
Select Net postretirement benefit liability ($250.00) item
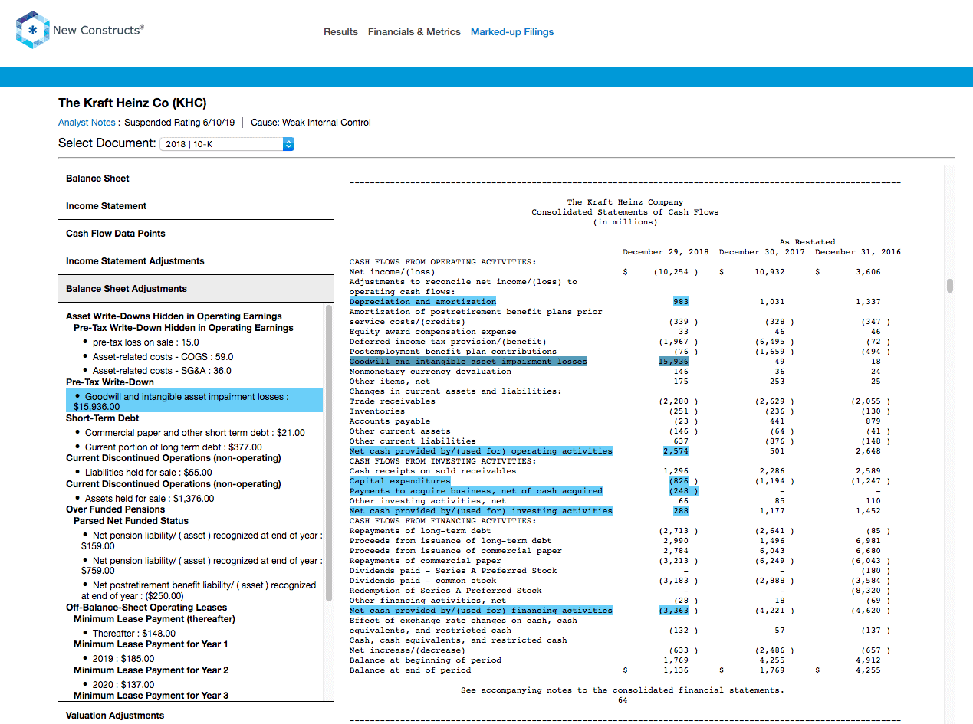pos(199,591)
